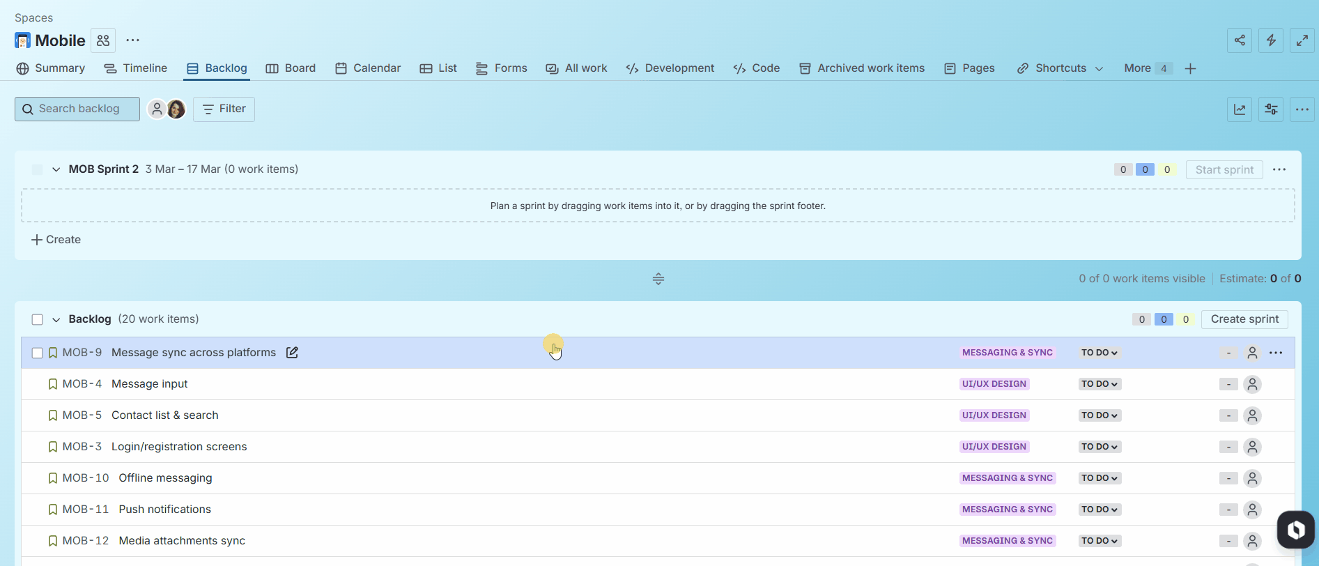Edit the MOB-9 summary with pencil icon
Image resolution: width=1319 pixels, height=566 pixels.
[292, 353]
